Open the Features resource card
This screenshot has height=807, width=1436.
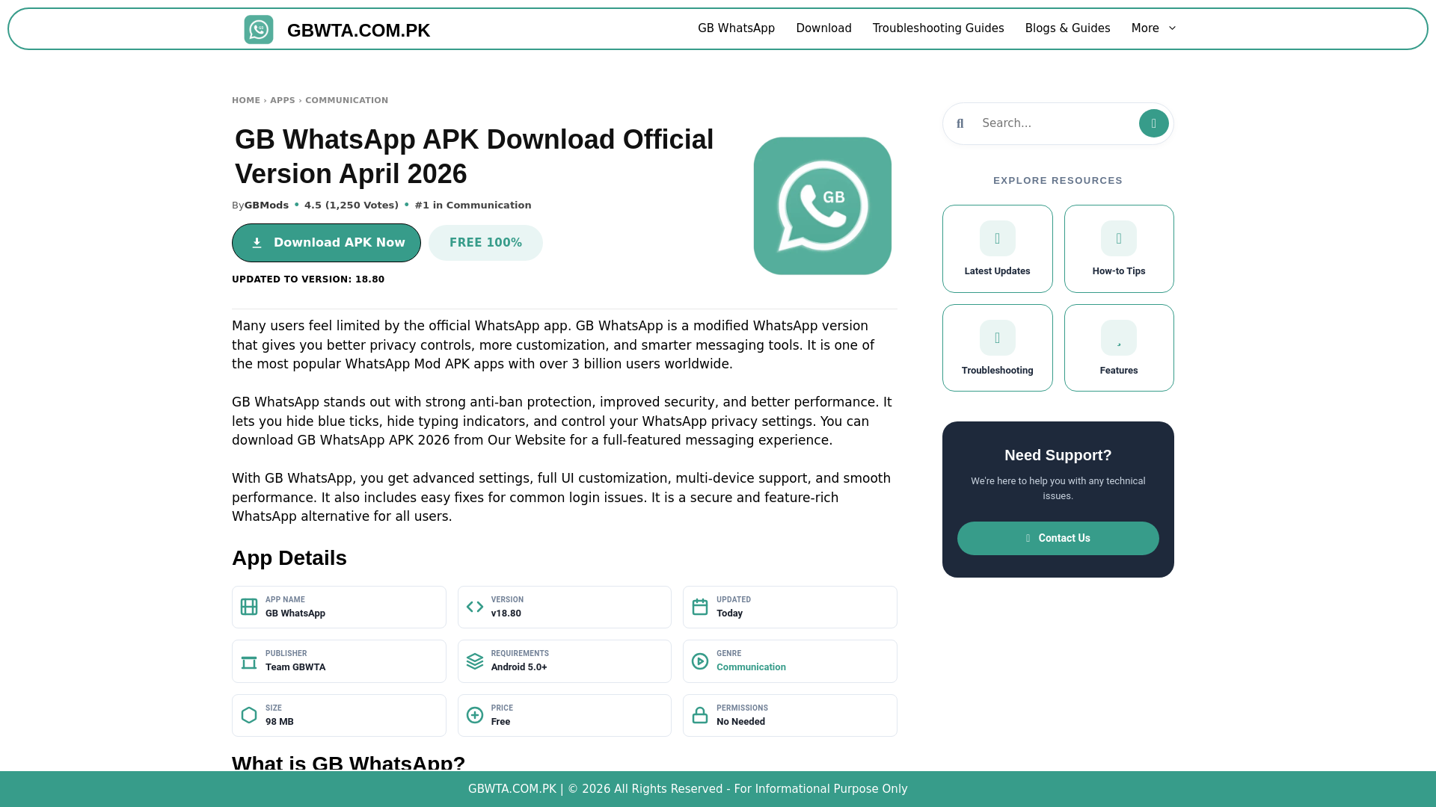coord(1119,347)
